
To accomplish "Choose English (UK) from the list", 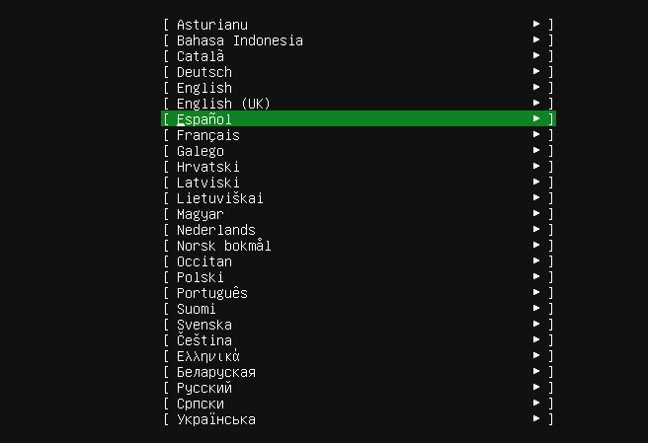I will tap(223, 104).
